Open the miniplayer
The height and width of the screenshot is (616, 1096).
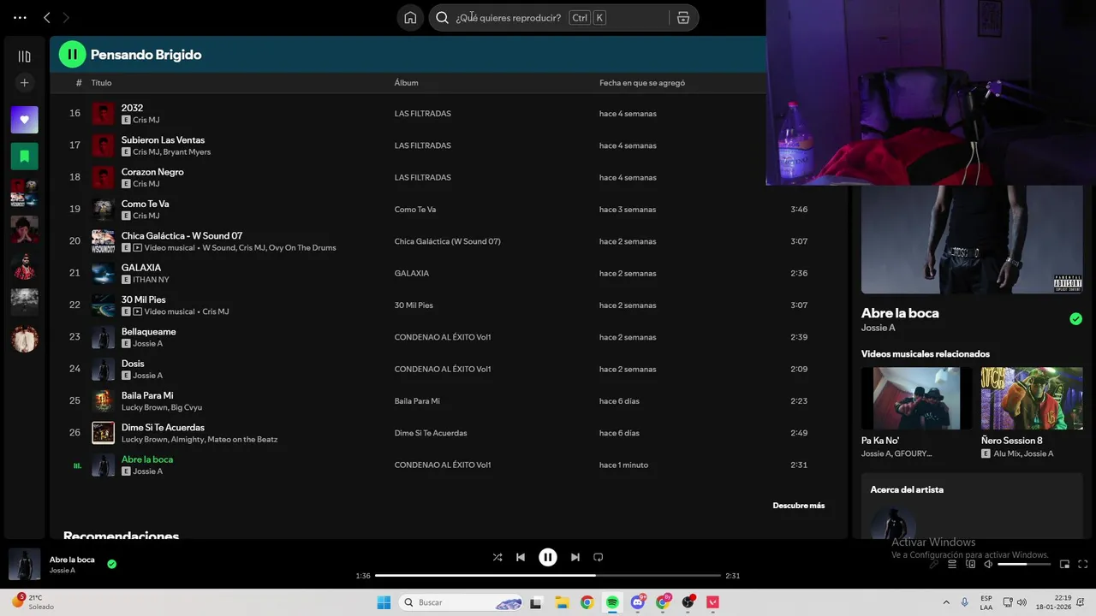tap(1065, 564)
